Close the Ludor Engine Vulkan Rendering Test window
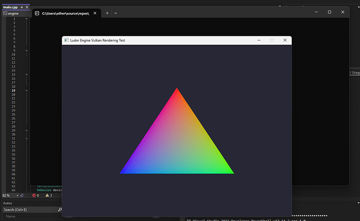The image size is (360, 221). tap(285, 40)
